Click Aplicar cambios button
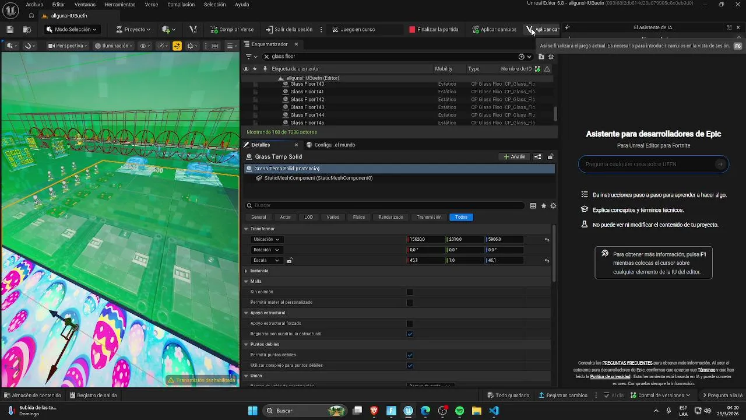Screen dimensions: 746x420 coord(494,29)
